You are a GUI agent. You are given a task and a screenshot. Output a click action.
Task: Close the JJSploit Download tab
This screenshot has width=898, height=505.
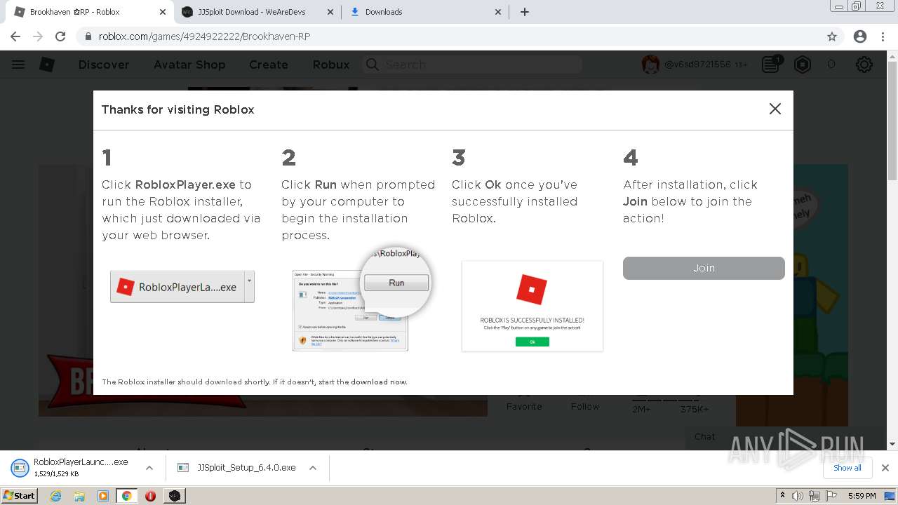click(x=330, y=12)
